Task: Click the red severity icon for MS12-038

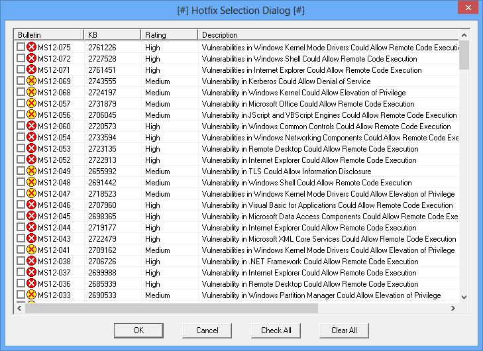Action: pos(31,261)
